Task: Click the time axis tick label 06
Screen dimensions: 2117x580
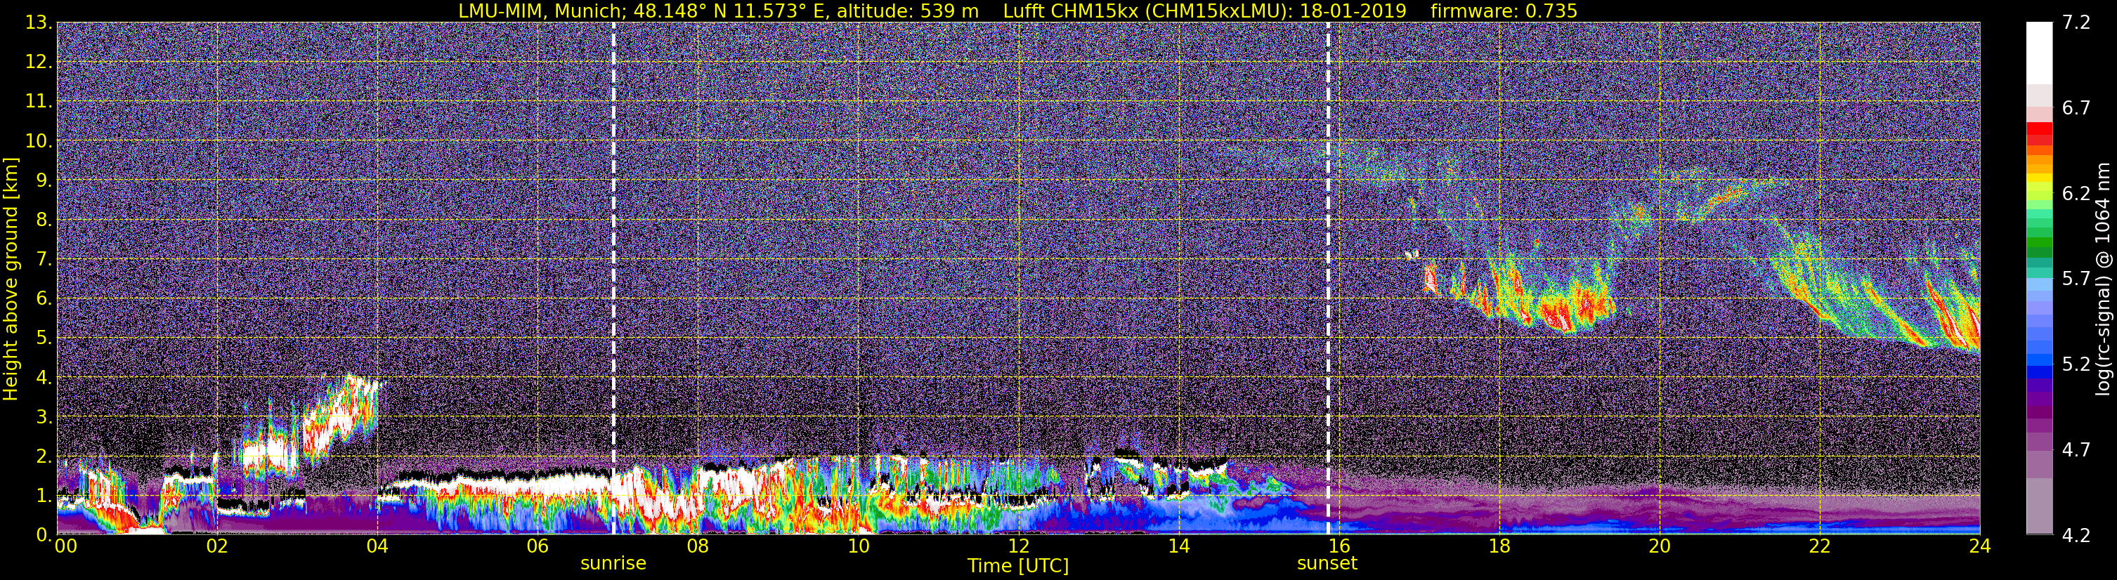Action: tap(537, 546)
